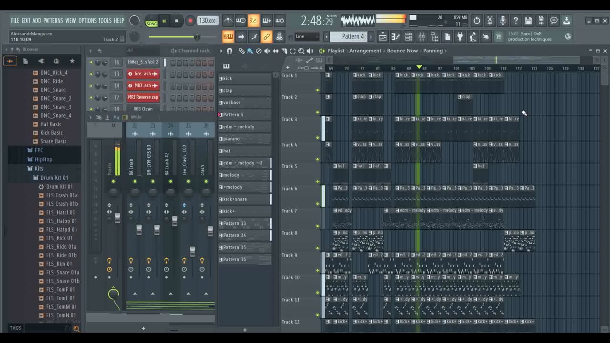Open the Piano roll view
This screenshot has width=610, height=343.
[x=396, y=37]
